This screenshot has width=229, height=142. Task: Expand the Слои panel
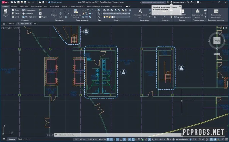click(x=117, y=20)
